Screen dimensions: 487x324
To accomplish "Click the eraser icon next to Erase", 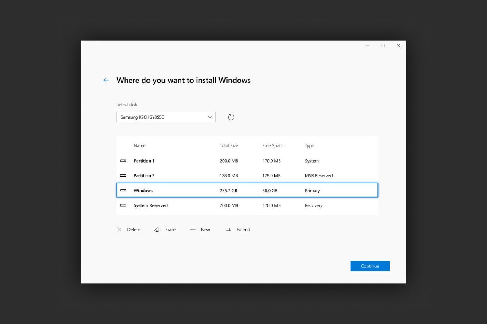I will pyautogui.click(x=157, y=229).
